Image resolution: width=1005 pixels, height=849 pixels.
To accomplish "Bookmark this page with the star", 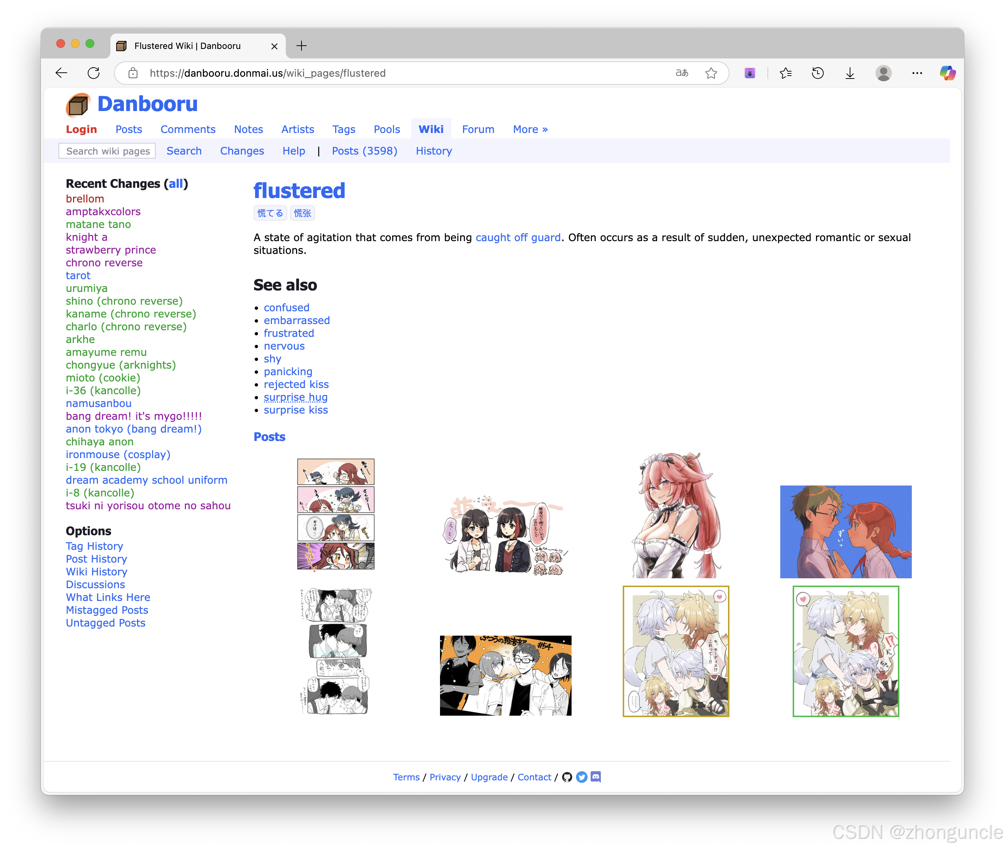I will 711,73.
